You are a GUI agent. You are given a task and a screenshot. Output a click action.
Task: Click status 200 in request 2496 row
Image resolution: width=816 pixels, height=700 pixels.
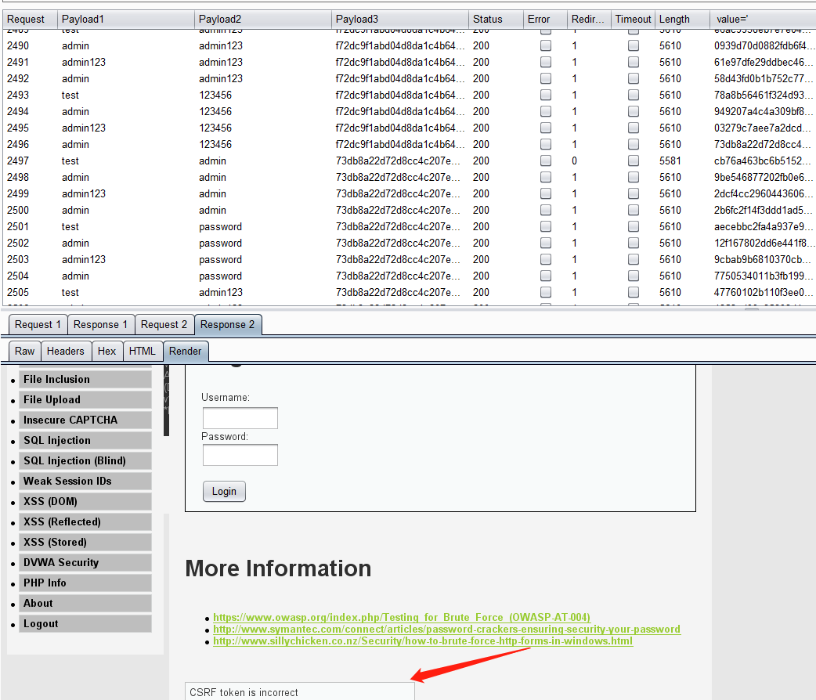tap(481, 145)
